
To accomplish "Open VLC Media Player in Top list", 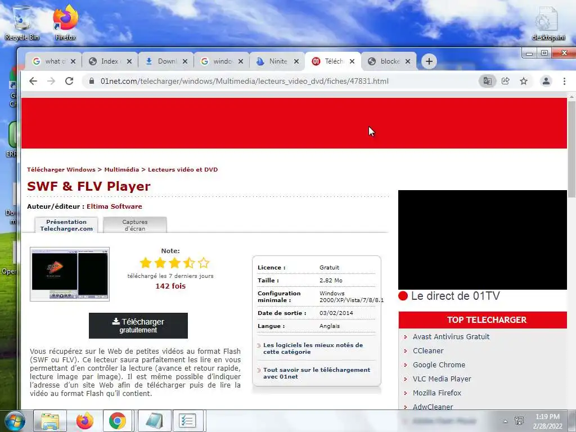I will click(x=442, y=379).
